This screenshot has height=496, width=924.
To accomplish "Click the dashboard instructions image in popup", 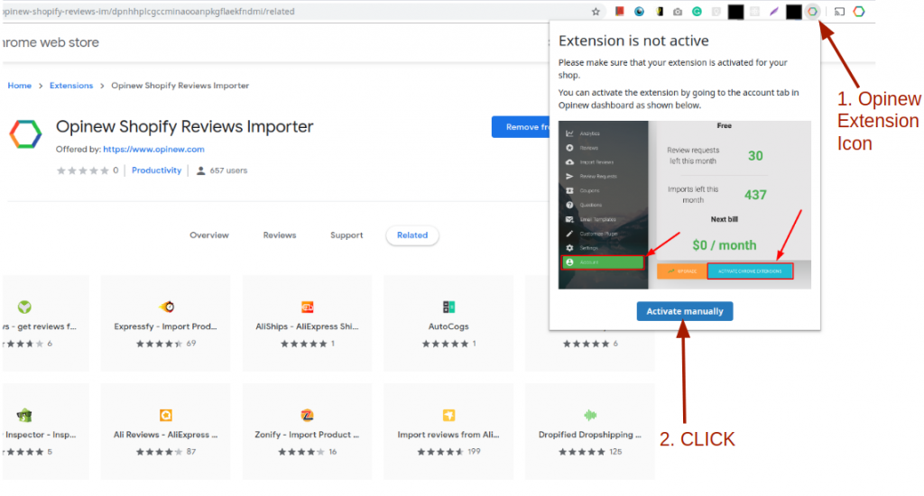I will pyautogui.click(x=685, y=205).
